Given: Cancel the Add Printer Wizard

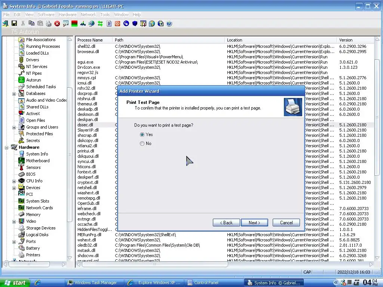Looking at the screenshot, I should click(286, 223).
